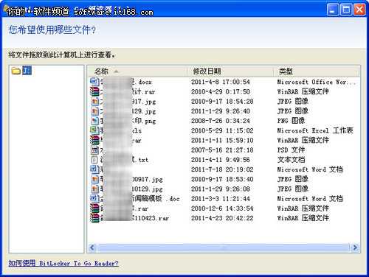The height and width of the screenshot is (277, 369).
Task: Sort by the 修改日期 column header
Action: pos(231,71)
